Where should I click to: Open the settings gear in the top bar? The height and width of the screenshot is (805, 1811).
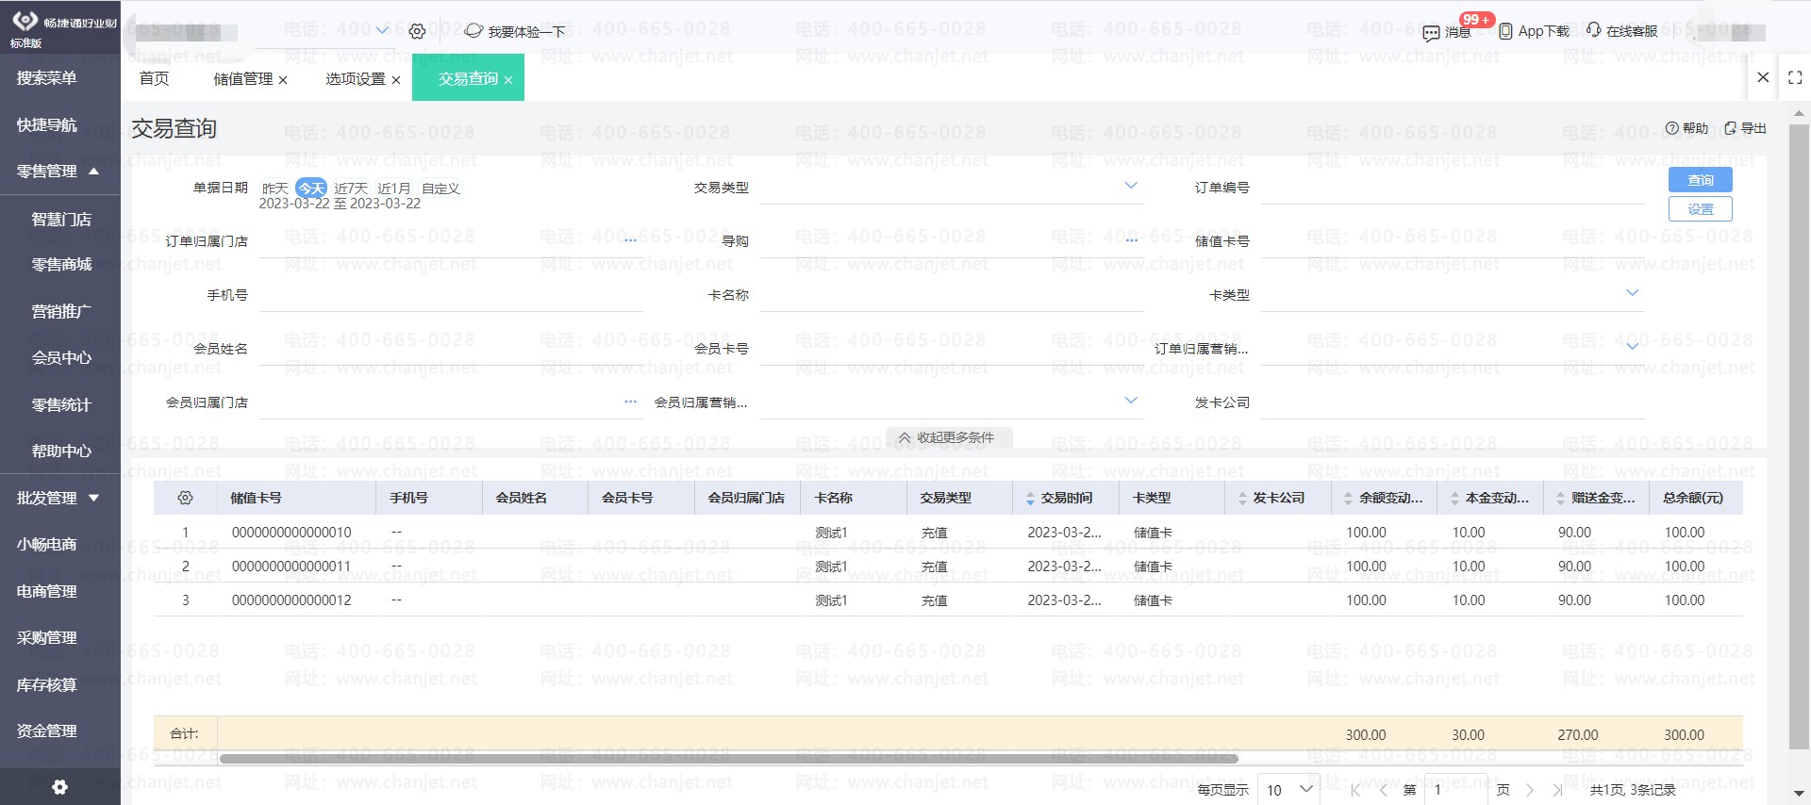(x=417, y=32)
